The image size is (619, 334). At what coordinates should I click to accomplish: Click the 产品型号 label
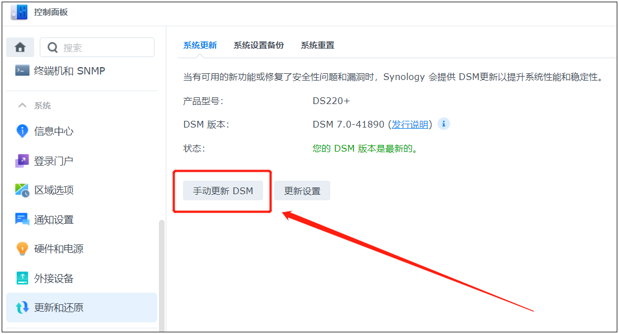click(x=203, y=101)
